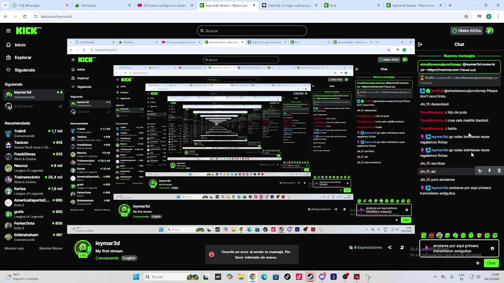This screenshot has width=504, height=283.
Task: View site information icon in address bar
Action: click(x=36, y=17)
